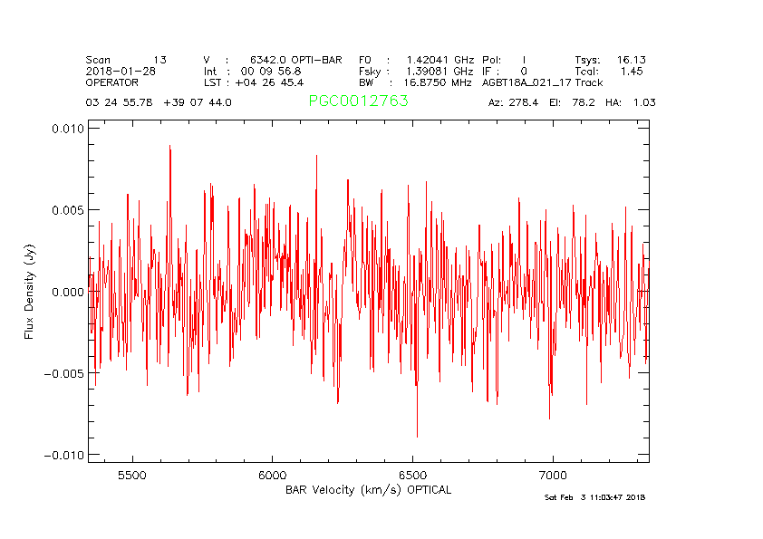Screen dimensions: 763x539
Task: Click the Tsys value 16.13
Action: coord(631,60)
